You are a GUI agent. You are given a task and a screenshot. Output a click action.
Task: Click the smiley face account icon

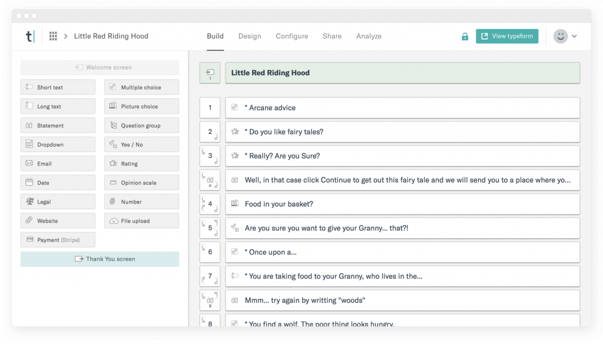pyautogui.click(x=560, y=36)
